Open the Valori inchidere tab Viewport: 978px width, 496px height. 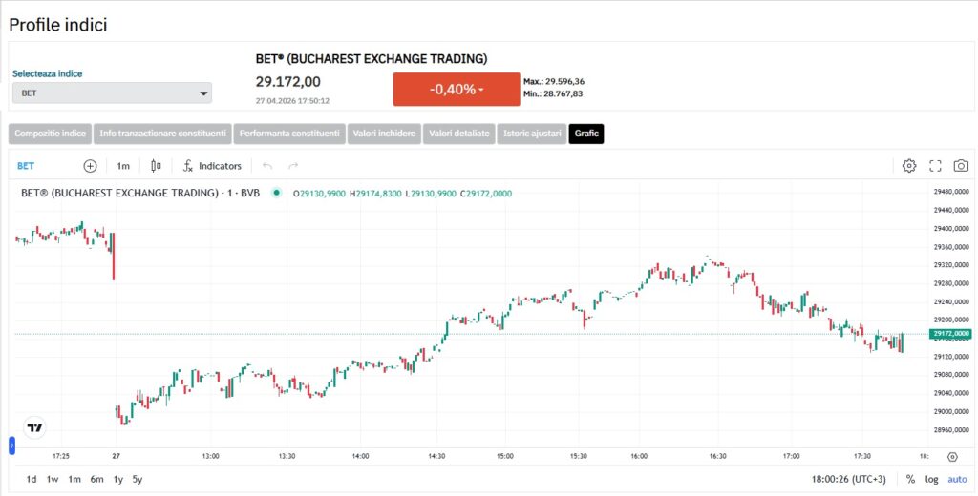coord(384,134)
